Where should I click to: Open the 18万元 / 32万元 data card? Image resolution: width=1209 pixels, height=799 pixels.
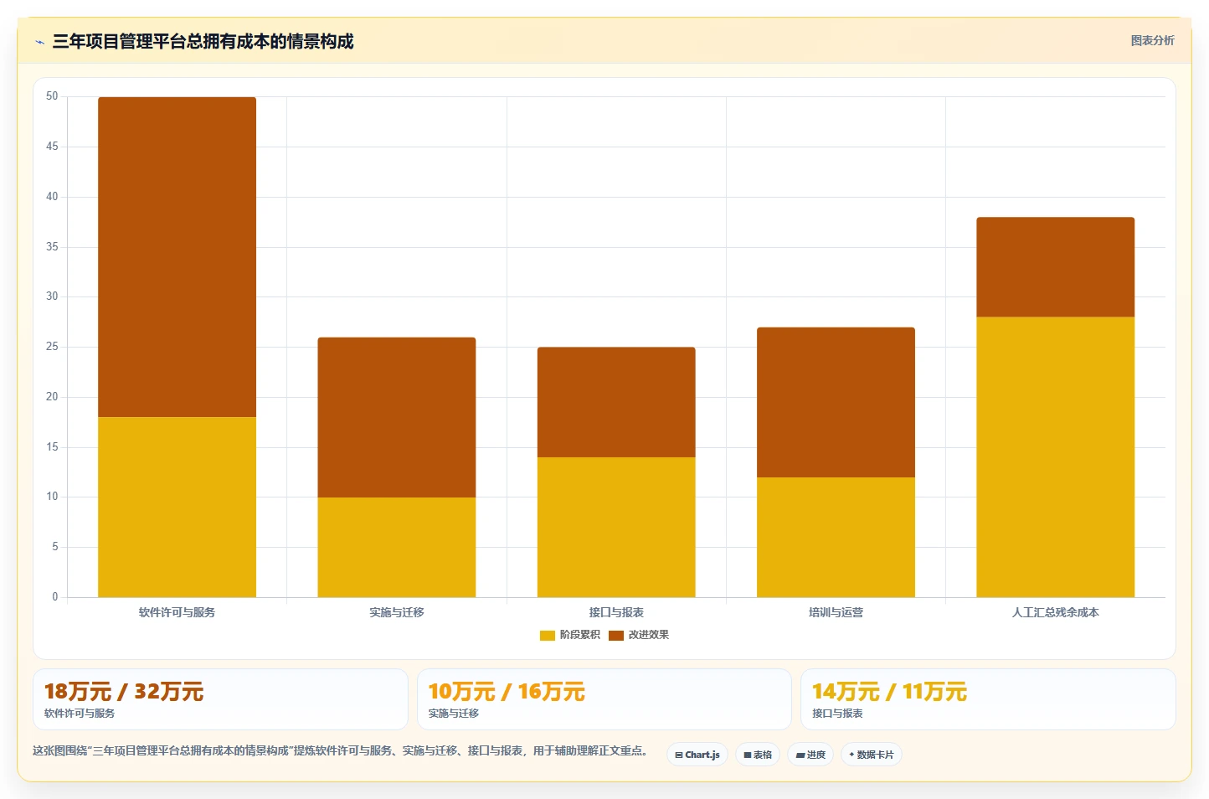click(220, 699)
